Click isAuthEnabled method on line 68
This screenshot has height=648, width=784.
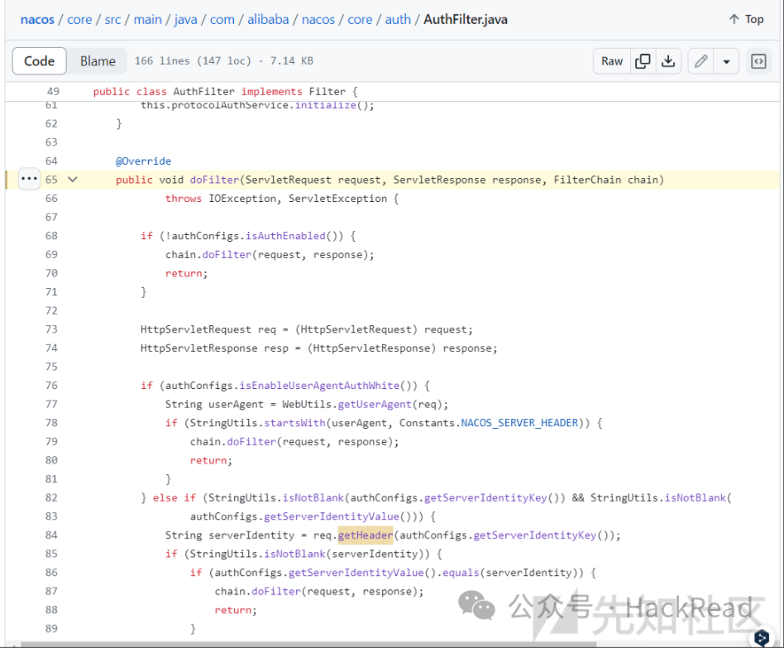[285, 236]
